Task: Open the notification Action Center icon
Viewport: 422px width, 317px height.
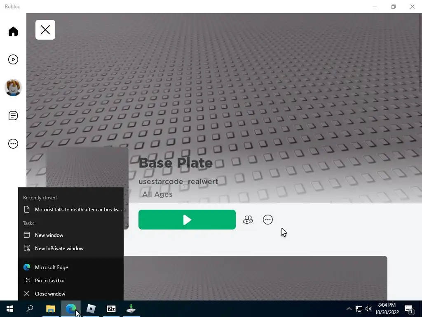Action: (409, 309)
